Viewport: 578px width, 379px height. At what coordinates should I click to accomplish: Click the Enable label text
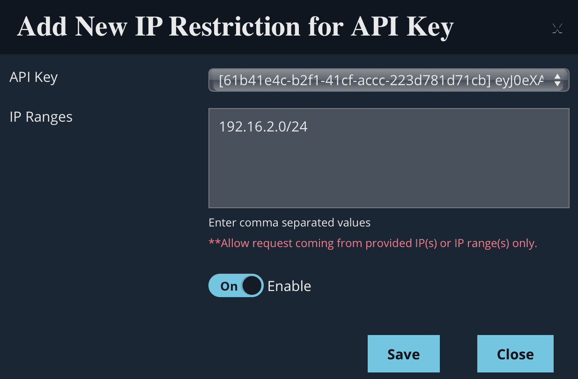pos(289,286)
